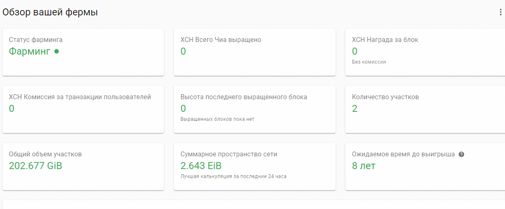Screen dimensions: 505x209
Task: Click the plot count value 2
Action: point(355,108)
